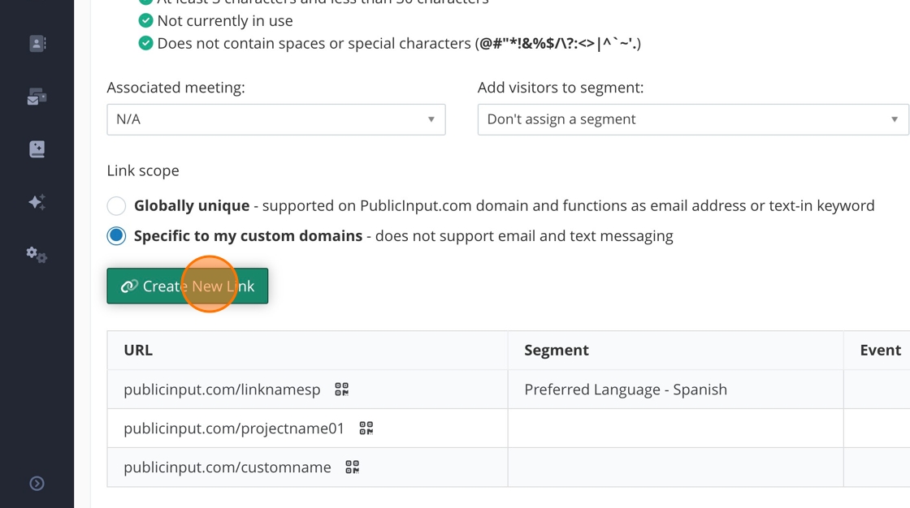This screenshot has height=508, width=910.
Task: Show QR code for publicinput.com/linknamesp
Action: click(x=341, y=390)
